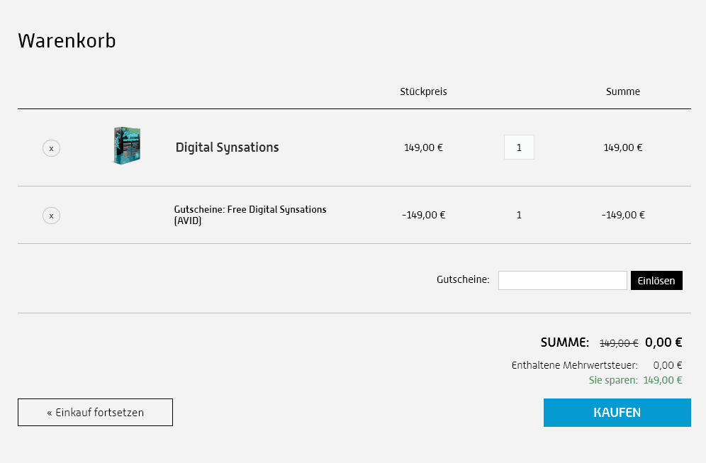706x463 pixels.
Task: Click the green Sie sparen savings line
Action: pyautogui.click(x=635, y=380)
